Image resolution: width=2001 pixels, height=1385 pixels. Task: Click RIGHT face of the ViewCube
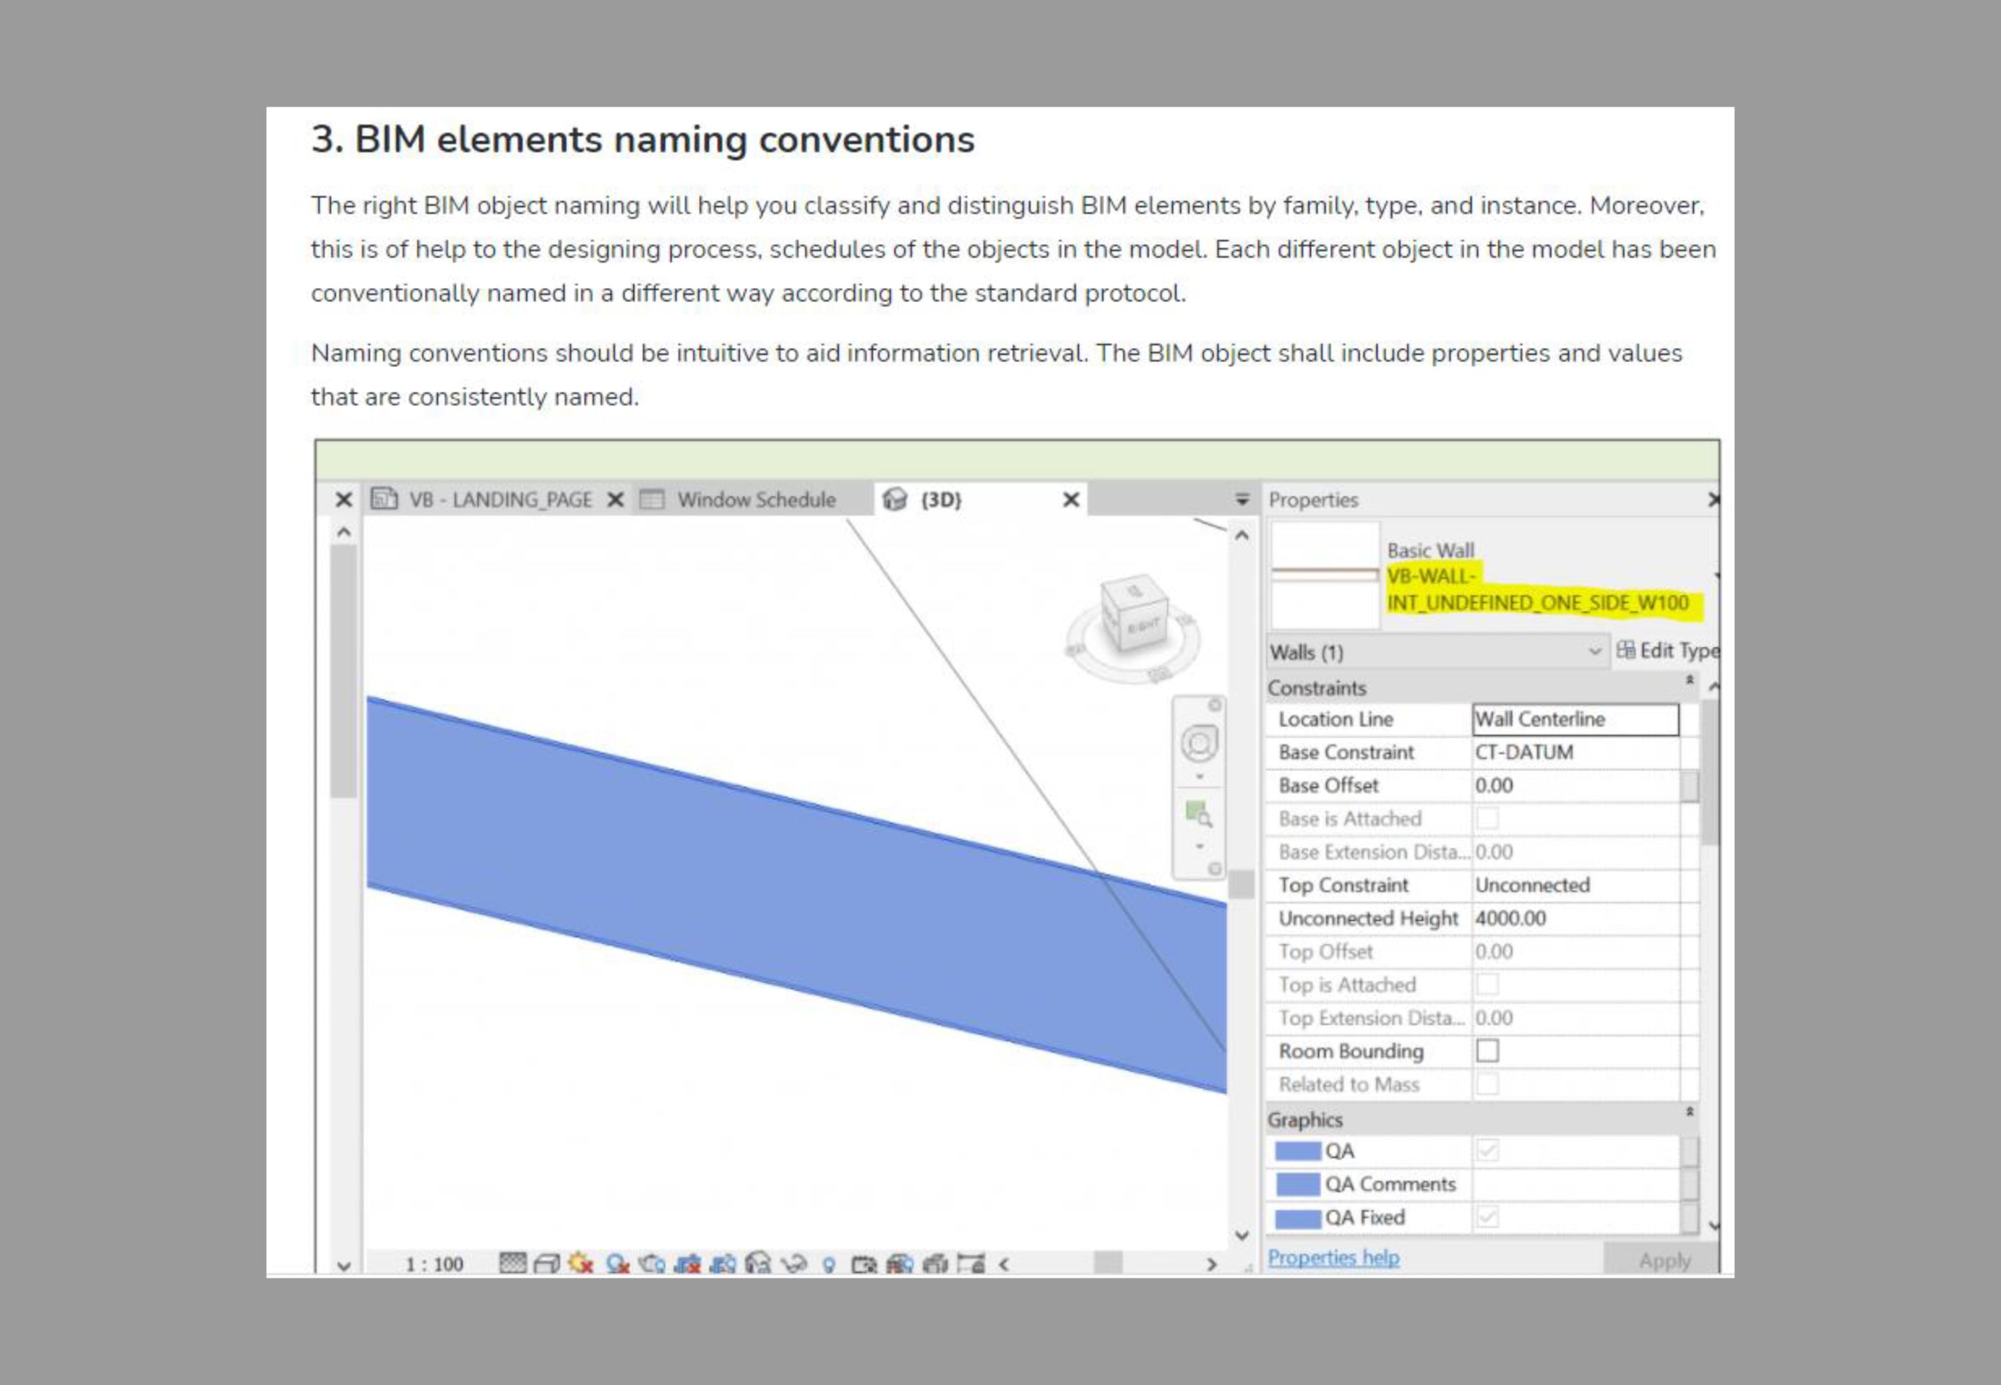pos(1143,627)
